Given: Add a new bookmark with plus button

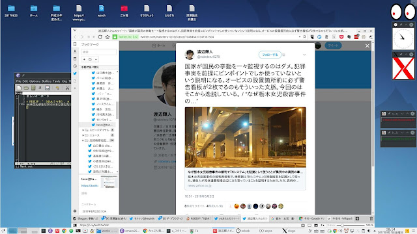Looking at the screenshot, I should [84, 59].
